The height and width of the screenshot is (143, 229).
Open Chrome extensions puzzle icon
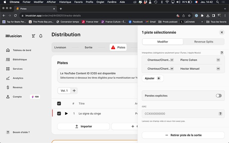click(202, 16)
